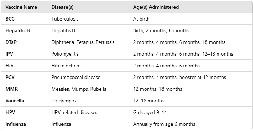Click the Disease(s) column header

[x=63, y=7]
